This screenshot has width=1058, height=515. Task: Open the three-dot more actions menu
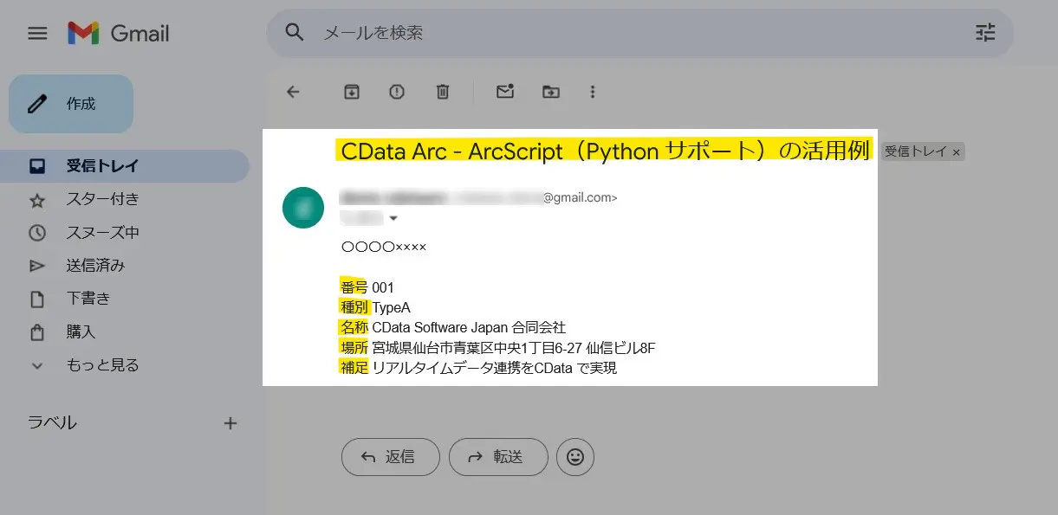[x=593, y=92]
